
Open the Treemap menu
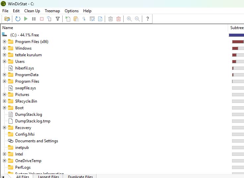[52, 11]
